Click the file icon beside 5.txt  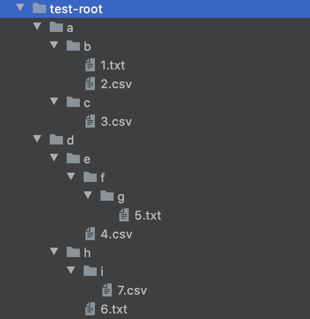coord(124,215)
